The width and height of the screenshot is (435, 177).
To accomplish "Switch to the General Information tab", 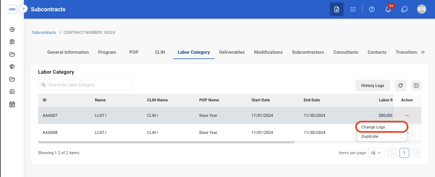I will (x=68, y=52).
